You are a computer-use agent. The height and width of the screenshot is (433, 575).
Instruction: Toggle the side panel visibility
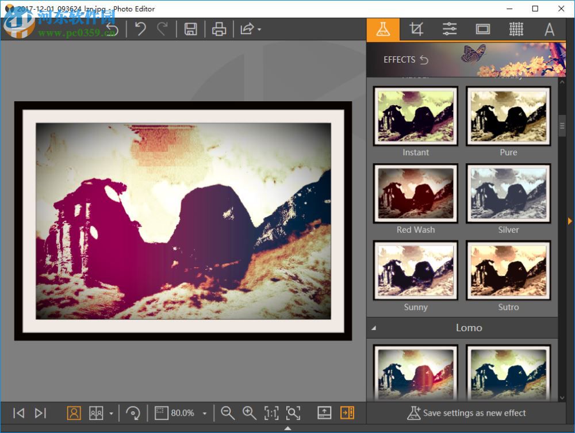(347, 413)
